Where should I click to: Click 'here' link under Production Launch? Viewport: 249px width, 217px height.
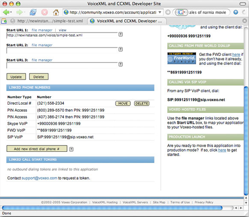tap(222, 150)
